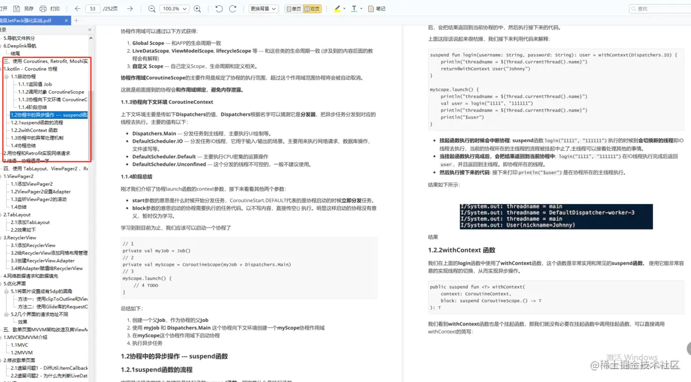This screenshot has width=691, height=382.
Task: Open outline item 1.1.3协程向下文环境
Action: [x=52, y=100]
